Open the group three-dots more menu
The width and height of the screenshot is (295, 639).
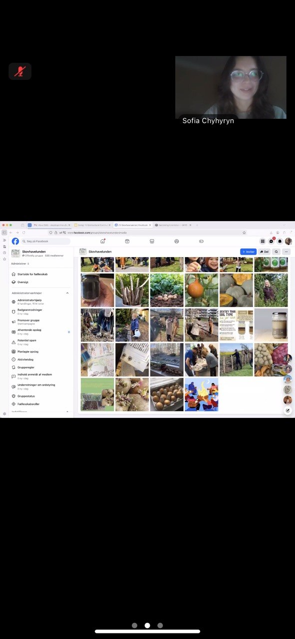[286, 252]
